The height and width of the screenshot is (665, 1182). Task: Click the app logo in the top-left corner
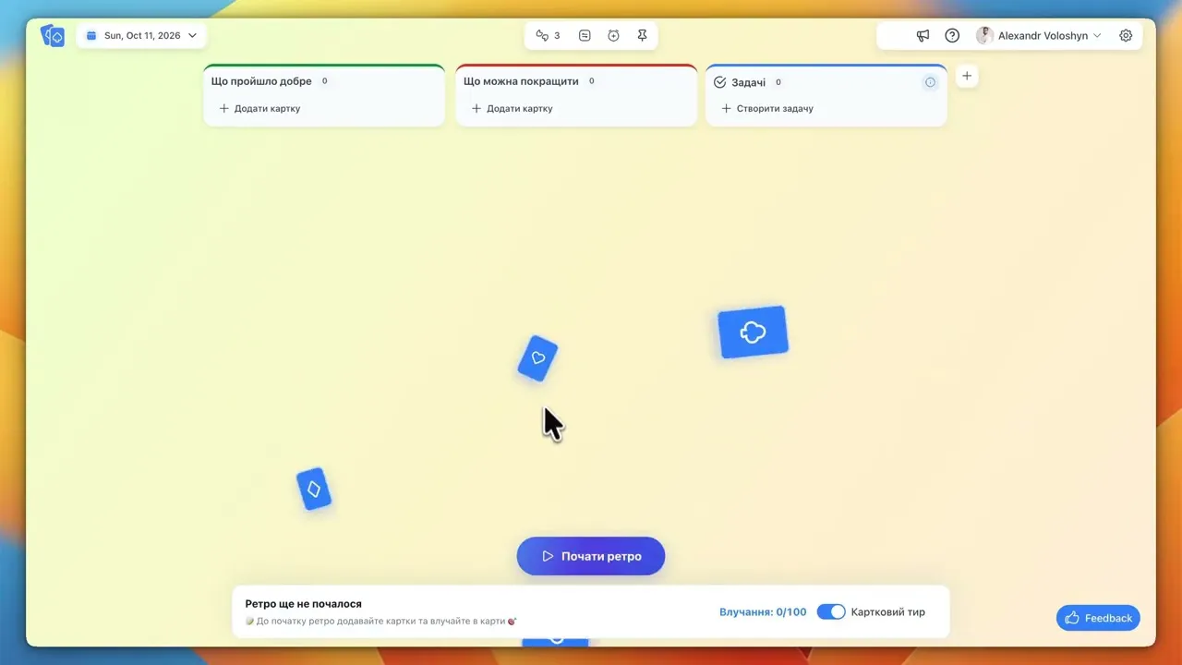click(x=53, y=36)
